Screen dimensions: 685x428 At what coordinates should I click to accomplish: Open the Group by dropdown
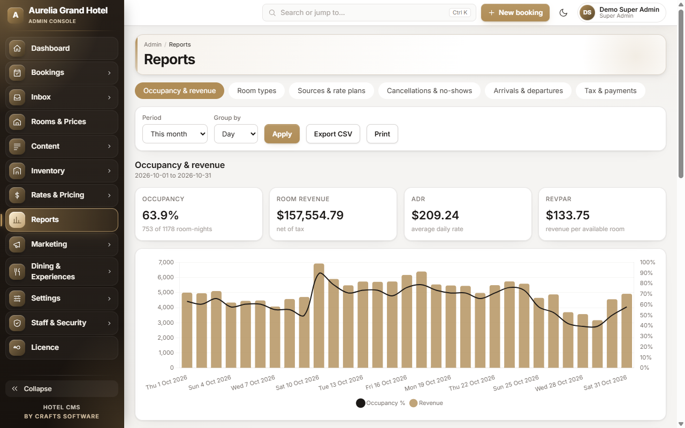236,134
